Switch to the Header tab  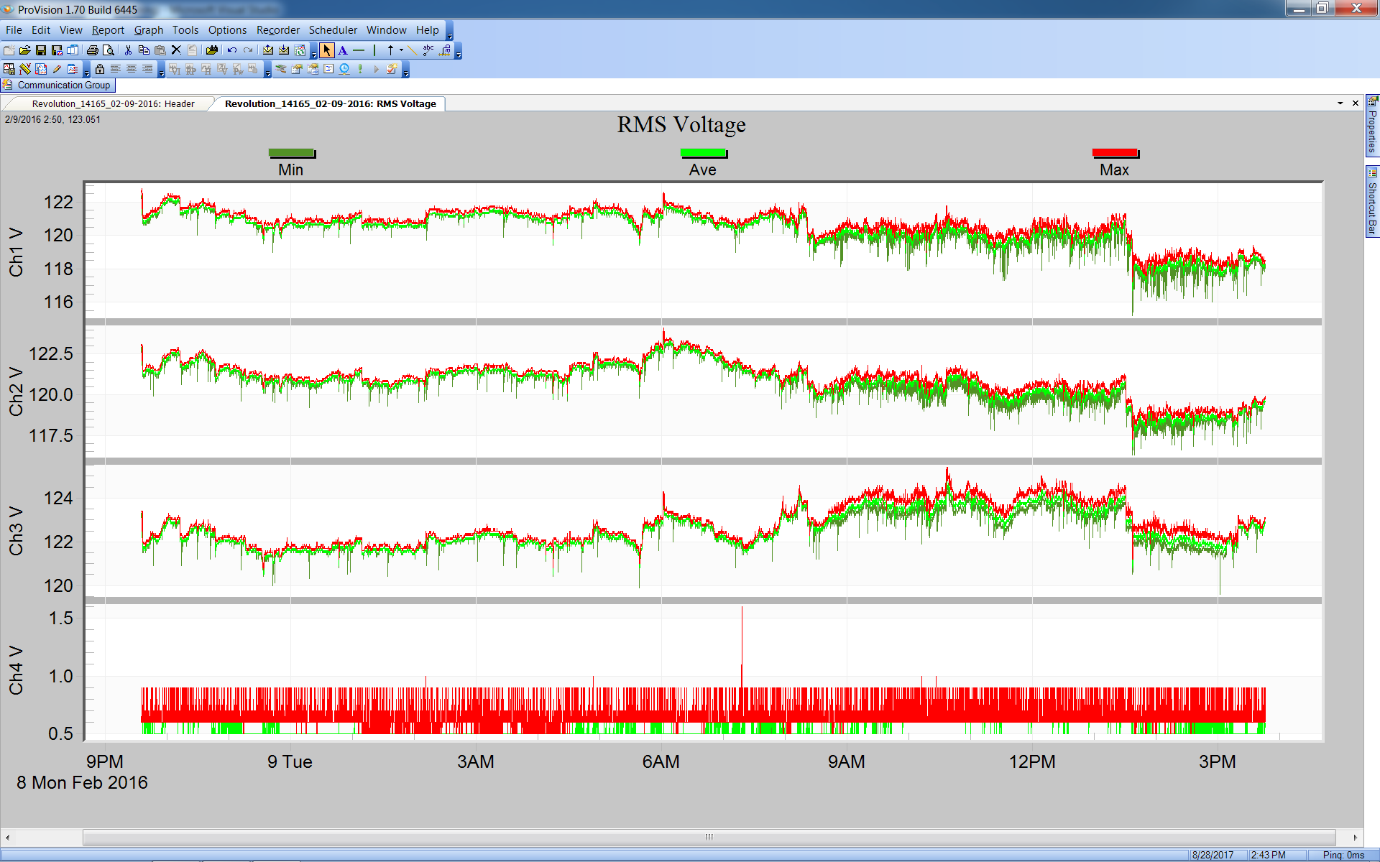click(x=113, y=103)
